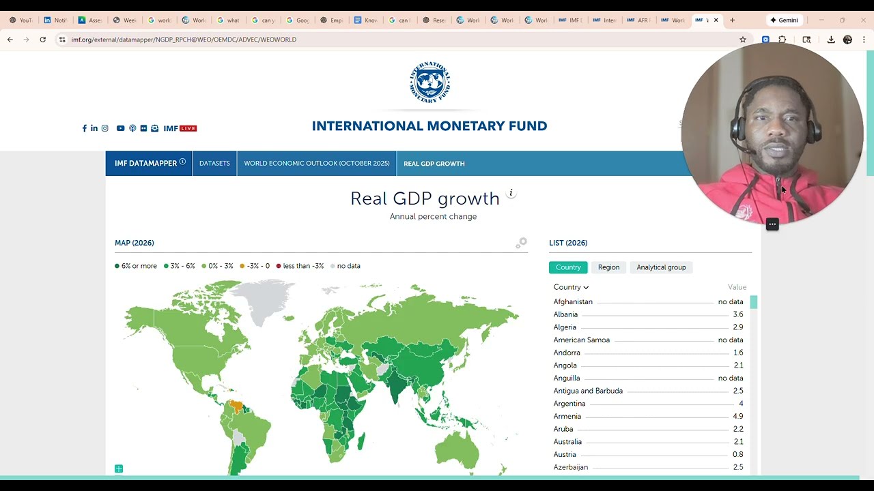Open the Datasets menu item

(214, 164)
